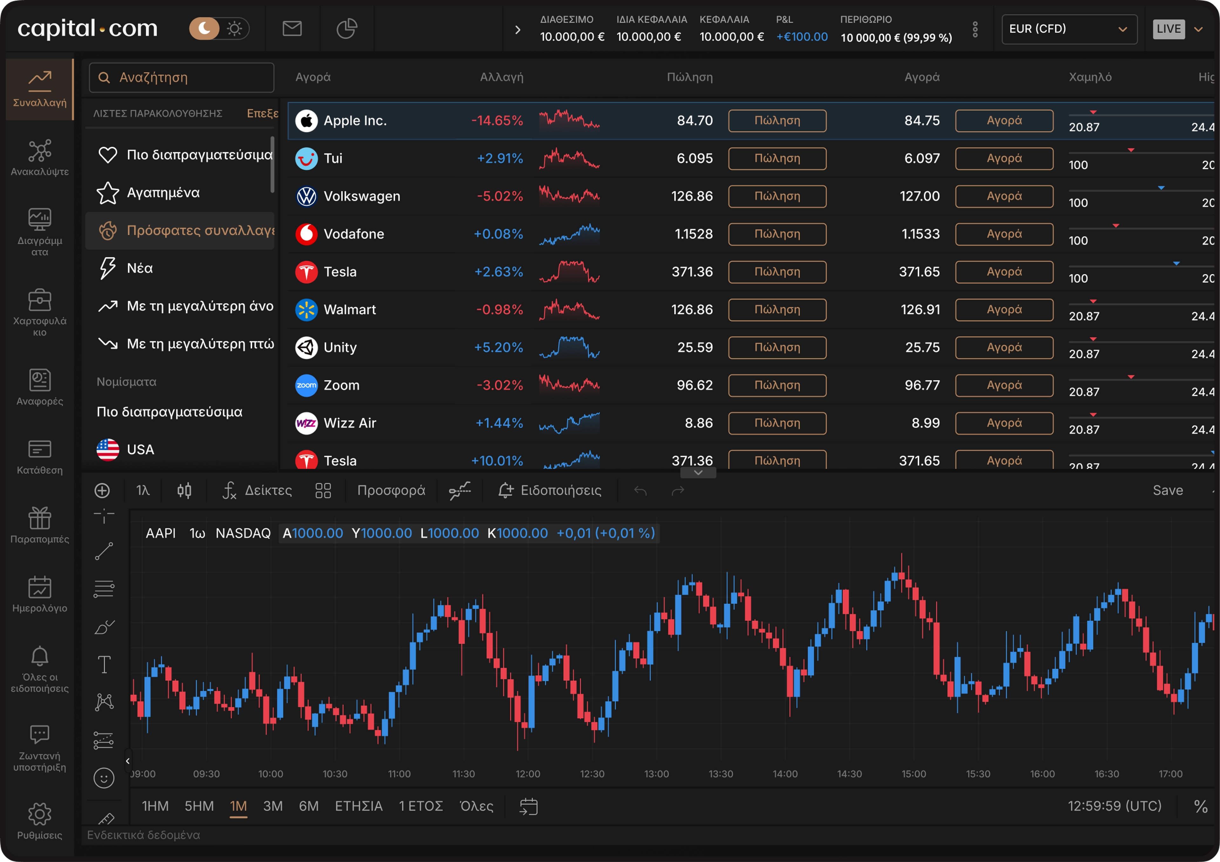Select the Walmart row name
This screenshot has width=1220, height=862.
tap(350, 310)
